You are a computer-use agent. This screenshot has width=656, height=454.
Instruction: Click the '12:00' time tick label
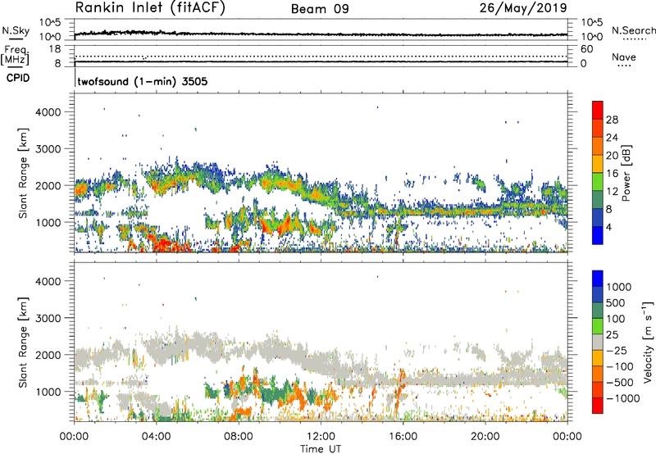(x=321, y=437)
